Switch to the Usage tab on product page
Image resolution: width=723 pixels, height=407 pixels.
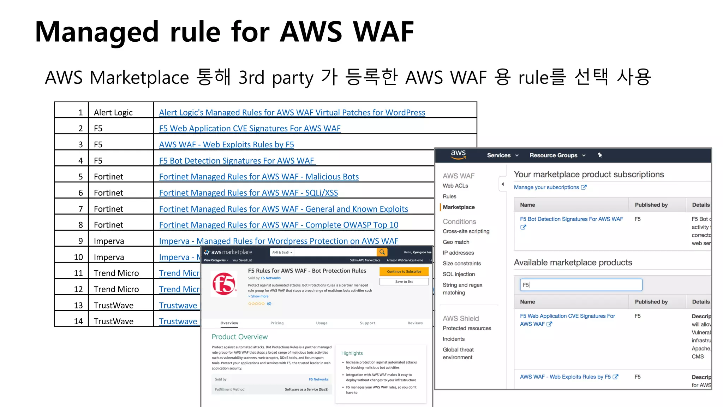(322, 323)
